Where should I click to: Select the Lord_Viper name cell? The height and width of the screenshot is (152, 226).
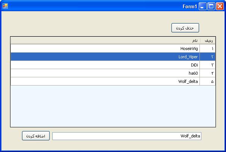105,57
